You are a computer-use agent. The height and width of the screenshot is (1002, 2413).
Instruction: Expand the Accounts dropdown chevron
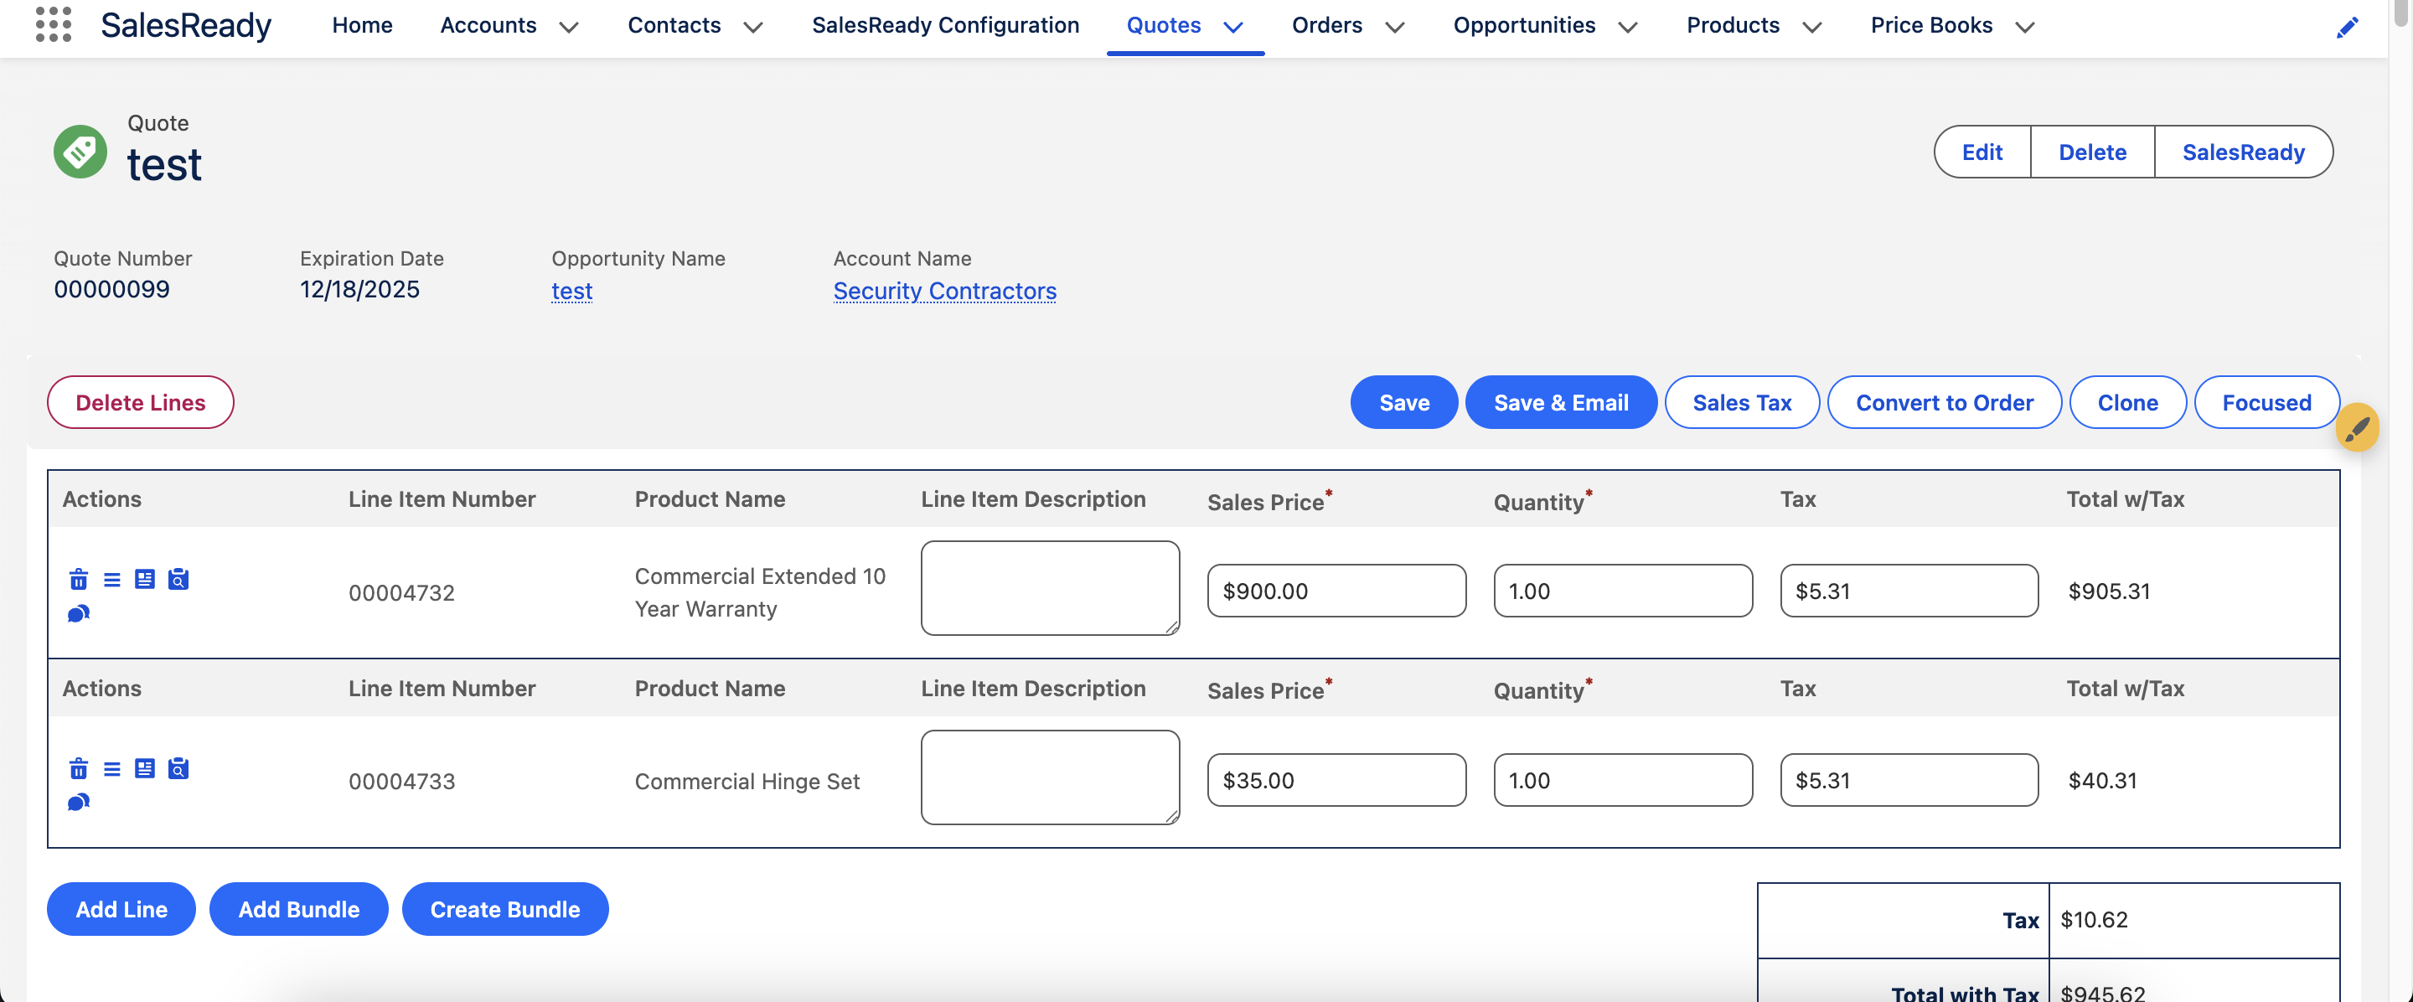[x=569, y=27]
